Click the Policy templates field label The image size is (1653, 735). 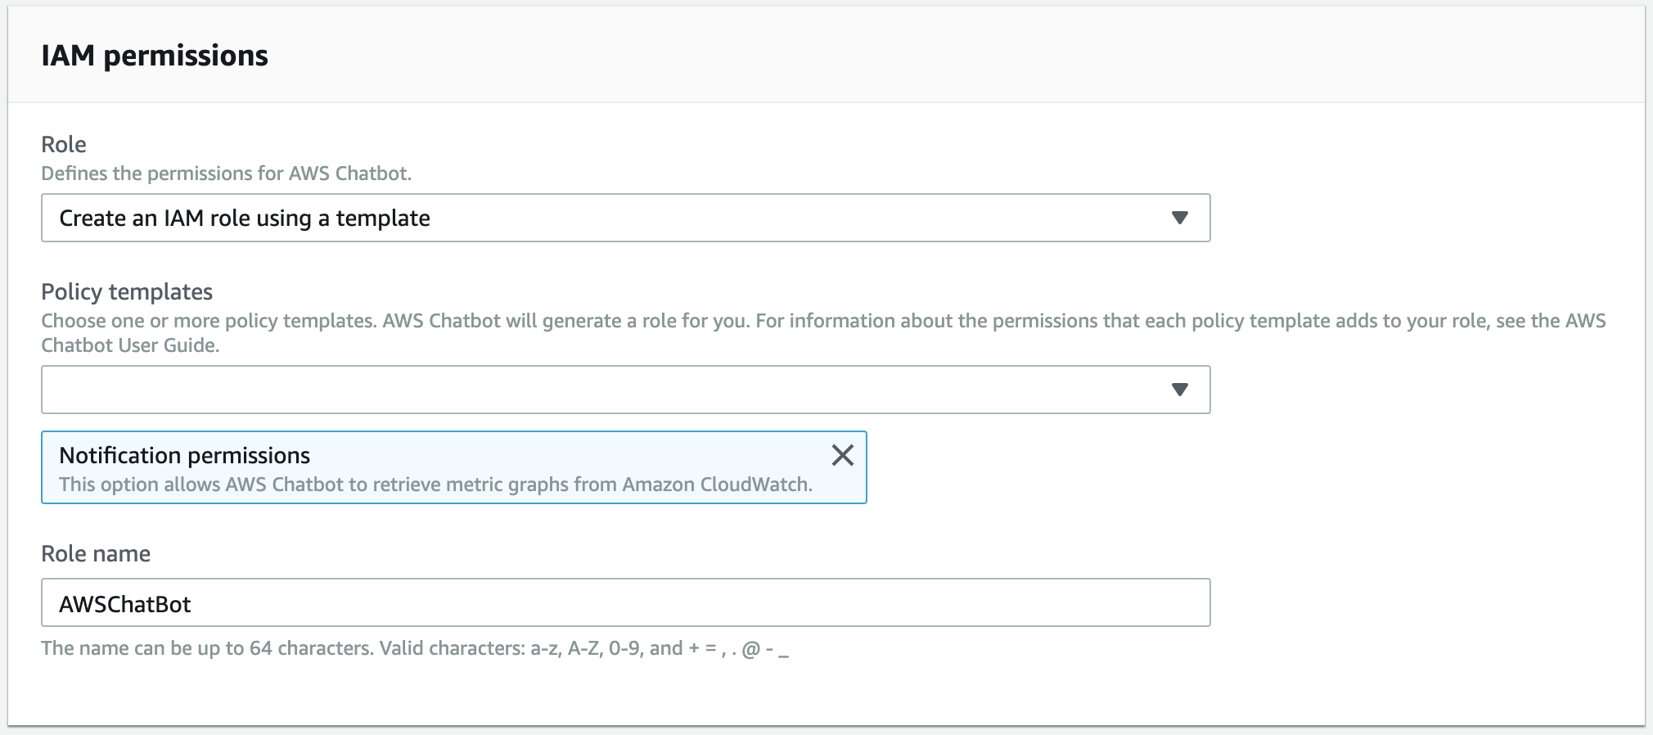(x=127, y=291)
